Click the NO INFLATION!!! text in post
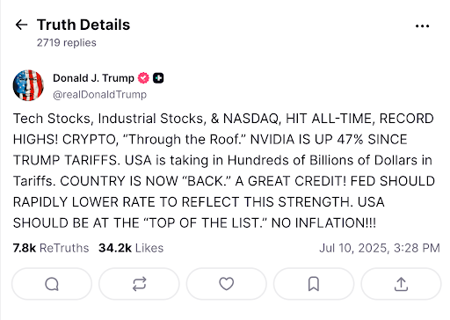 323,223
